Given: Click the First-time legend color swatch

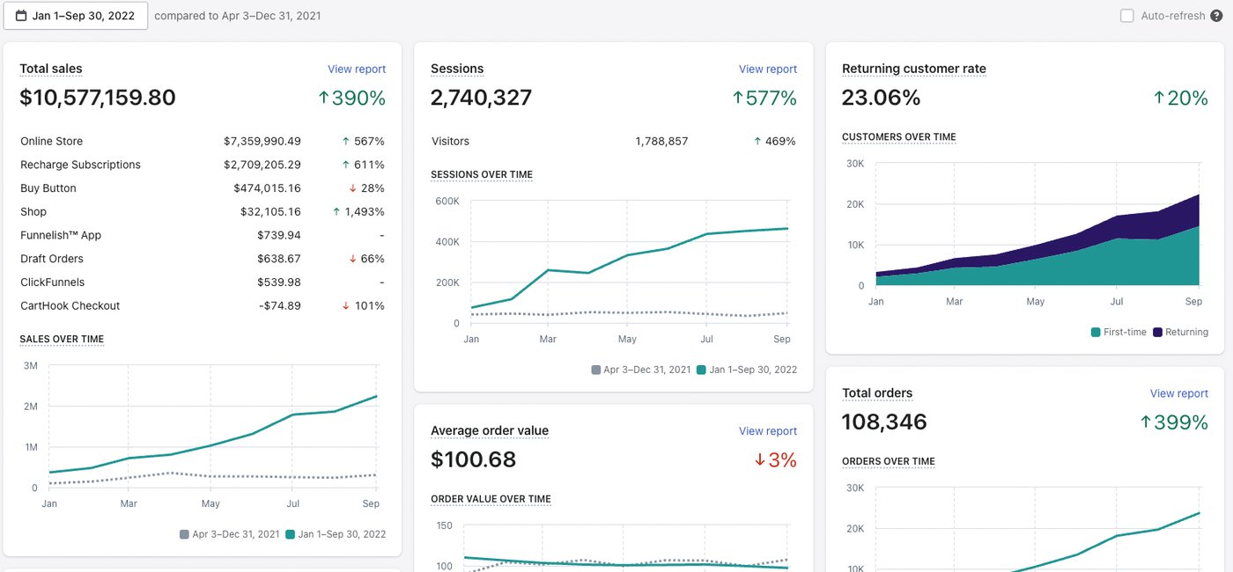Looking at the screenshot, I should pyautogui.click(x=1096, y=333).
